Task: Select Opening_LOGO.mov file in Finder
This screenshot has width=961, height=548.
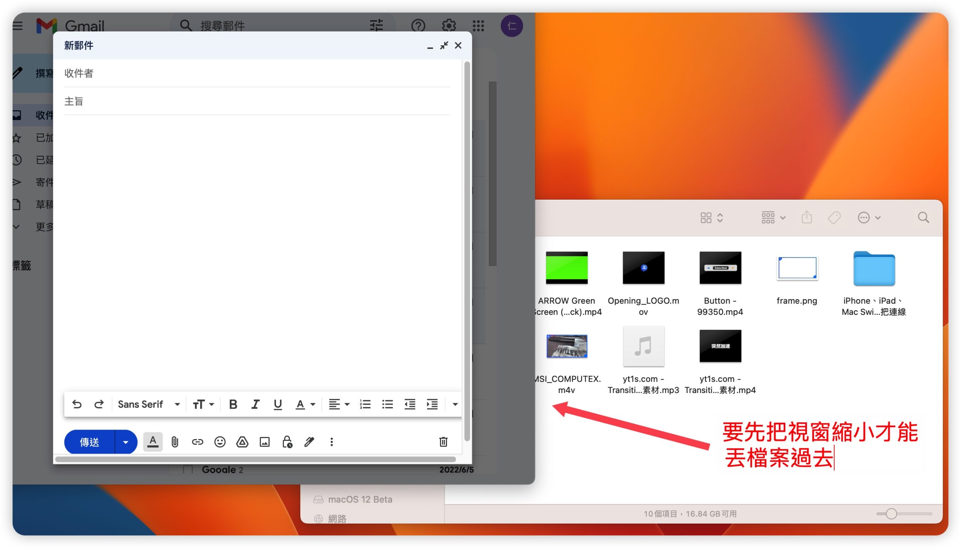Action: (643, 268)
